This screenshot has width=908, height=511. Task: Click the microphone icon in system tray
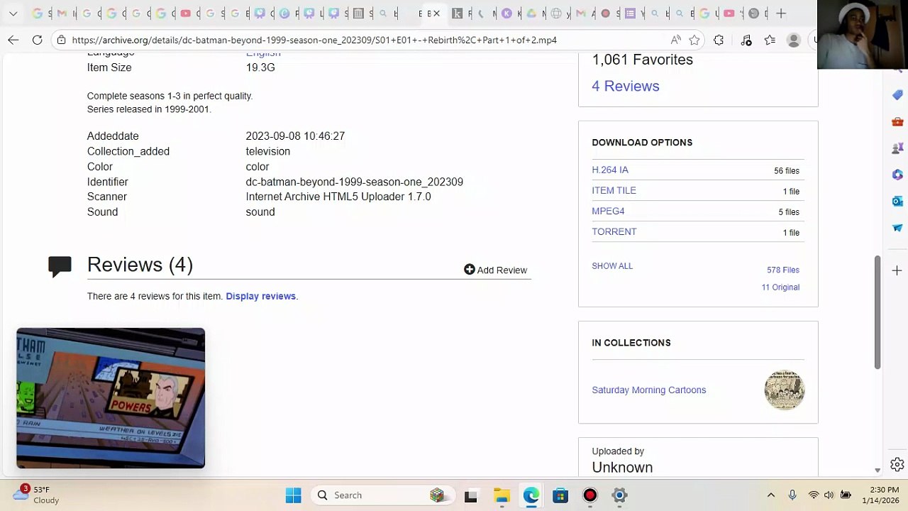pos(792,495)
